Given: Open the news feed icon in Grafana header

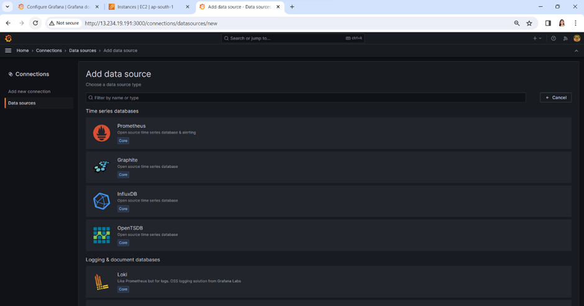Looking at the screenshot, I should tap(565, 38).
